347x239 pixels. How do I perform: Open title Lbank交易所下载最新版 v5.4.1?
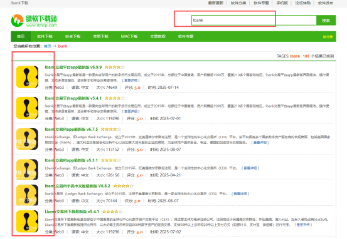point(72,211)
